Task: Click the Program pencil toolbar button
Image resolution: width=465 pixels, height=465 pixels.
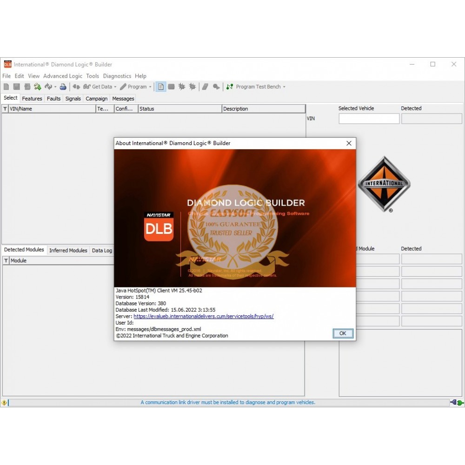Action: (133, 86)
